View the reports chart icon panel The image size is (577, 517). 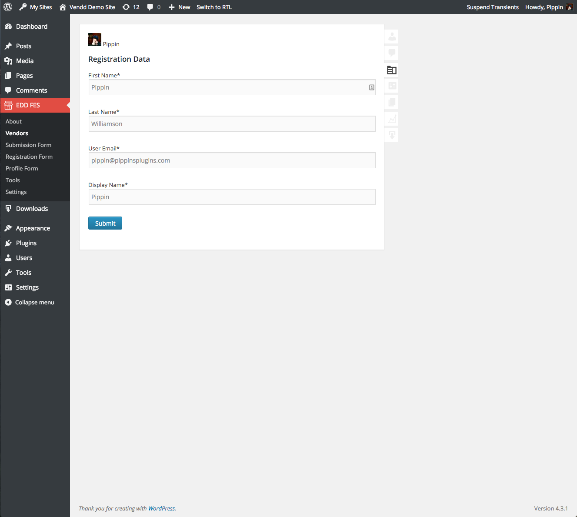tap(391, 118)
